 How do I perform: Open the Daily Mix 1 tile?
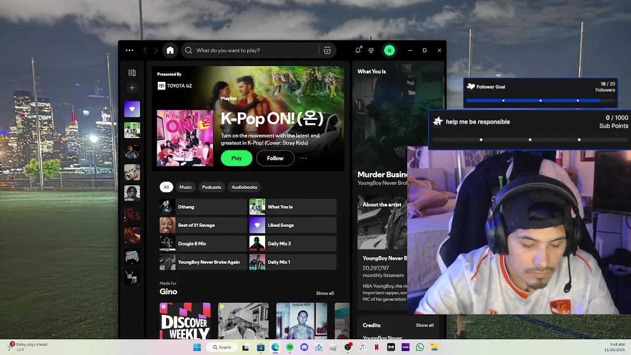(x=293, y=262)
